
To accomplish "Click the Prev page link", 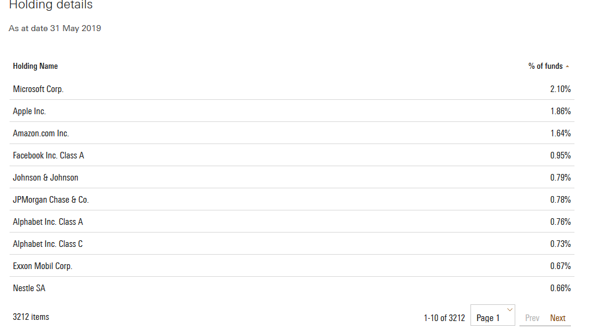I will click(x=532, y=318).
